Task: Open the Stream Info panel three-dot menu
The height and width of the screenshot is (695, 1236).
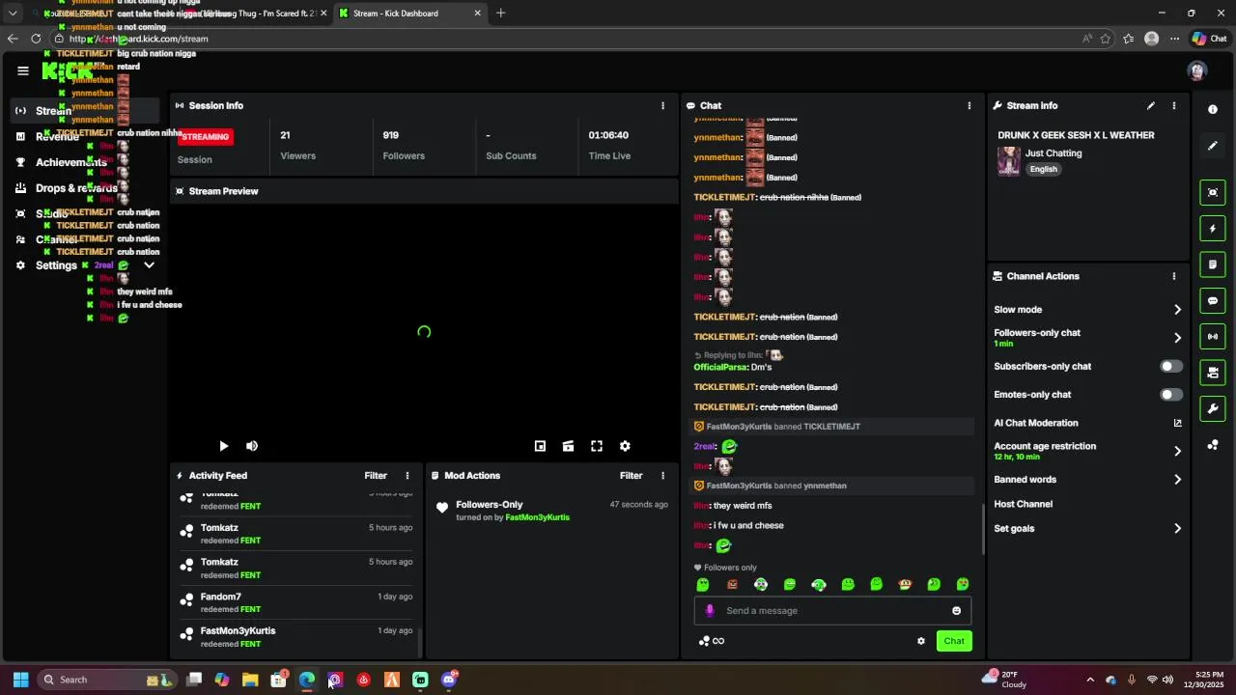Action: [x=1174, y=105]
